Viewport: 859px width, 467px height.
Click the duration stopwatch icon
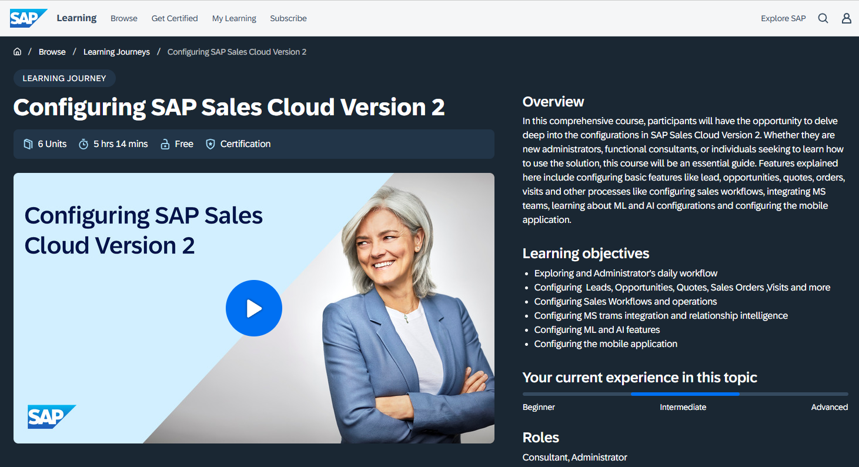coord(83,144)
